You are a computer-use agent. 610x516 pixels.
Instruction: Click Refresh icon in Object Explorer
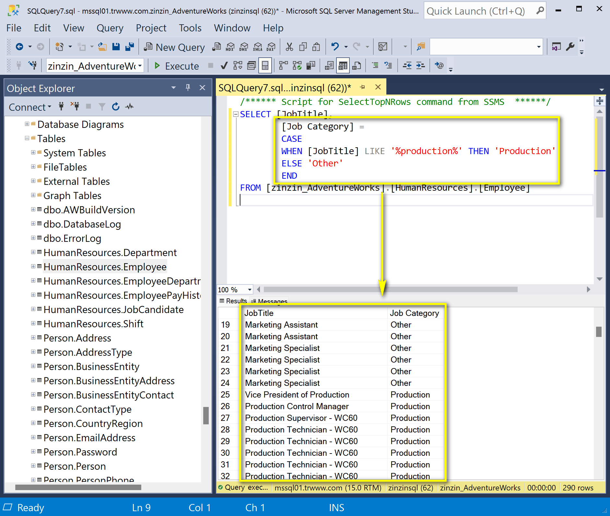[x=116, y=107]
